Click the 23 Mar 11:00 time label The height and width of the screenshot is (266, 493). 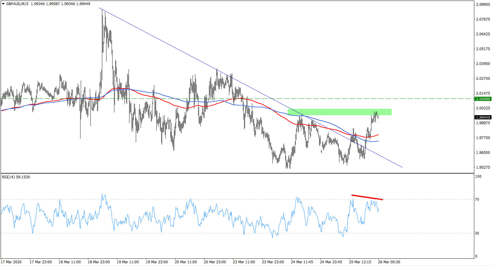click(244, 262)
